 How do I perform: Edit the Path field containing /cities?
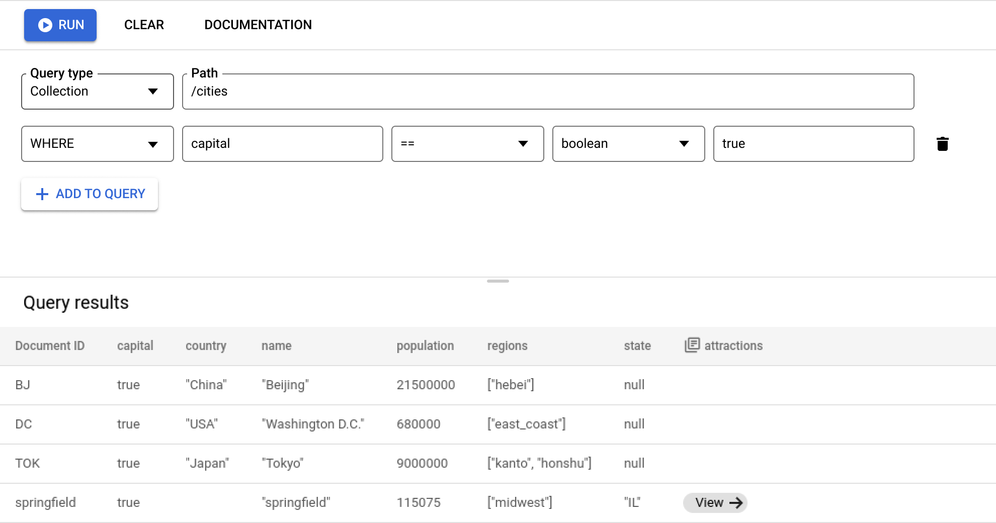548,92
